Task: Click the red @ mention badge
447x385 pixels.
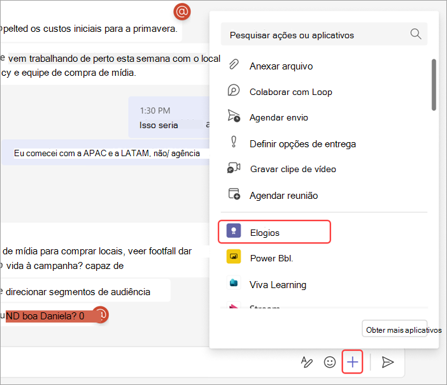Action: 182,11
